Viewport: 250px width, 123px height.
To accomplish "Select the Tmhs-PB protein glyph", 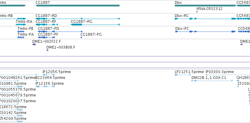I will click(21, 32).
